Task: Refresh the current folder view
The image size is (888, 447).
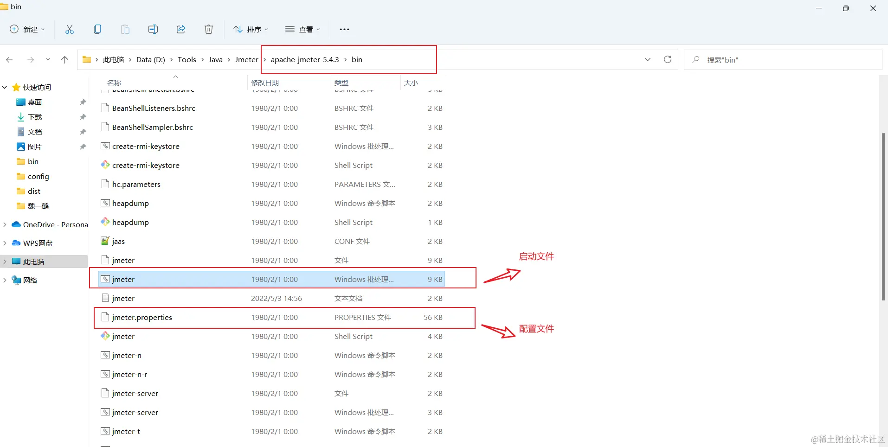Action: tap(668, 59)
